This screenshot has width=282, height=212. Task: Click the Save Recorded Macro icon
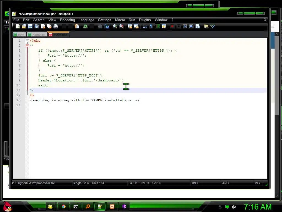pos(198,26)
